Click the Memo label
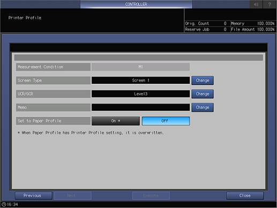 tap(53, 107)
